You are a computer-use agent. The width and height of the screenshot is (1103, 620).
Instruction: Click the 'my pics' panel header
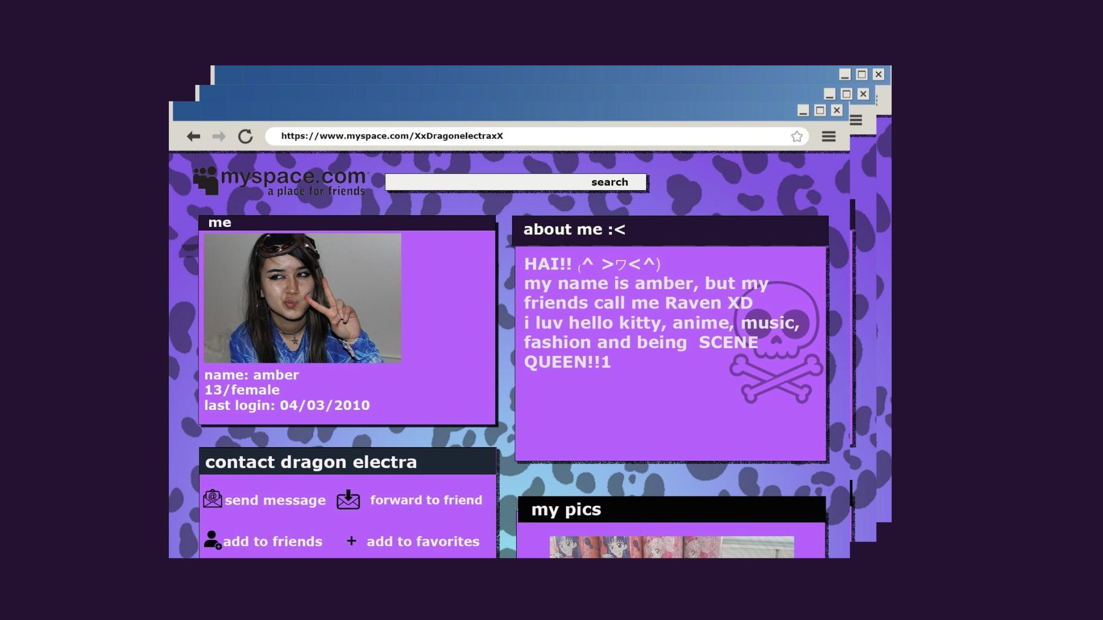pos(672,510)
